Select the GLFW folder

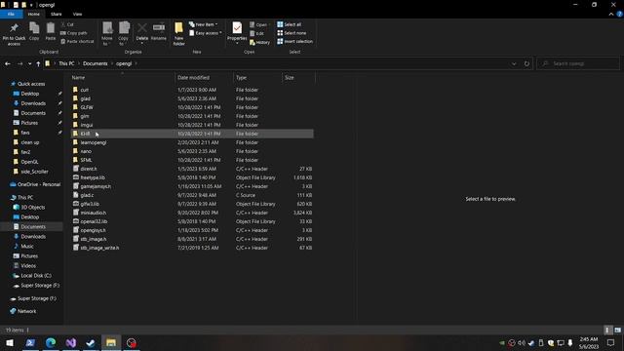pyautogui.click(x=192, y=107)
